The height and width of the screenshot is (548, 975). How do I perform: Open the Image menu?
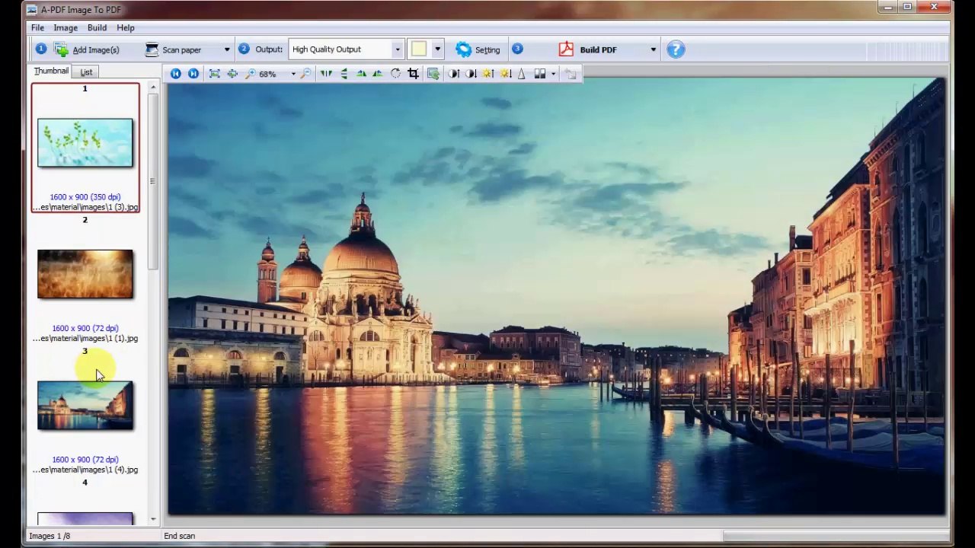pyautogui.click(x=66, y=28)
